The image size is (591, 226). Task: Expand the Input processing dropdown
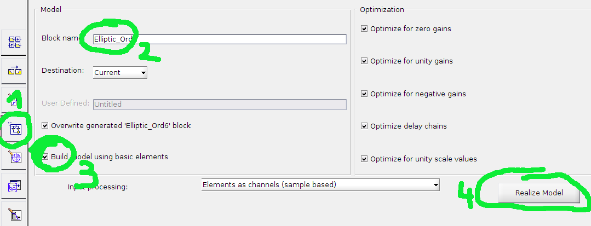coord(320,185)
